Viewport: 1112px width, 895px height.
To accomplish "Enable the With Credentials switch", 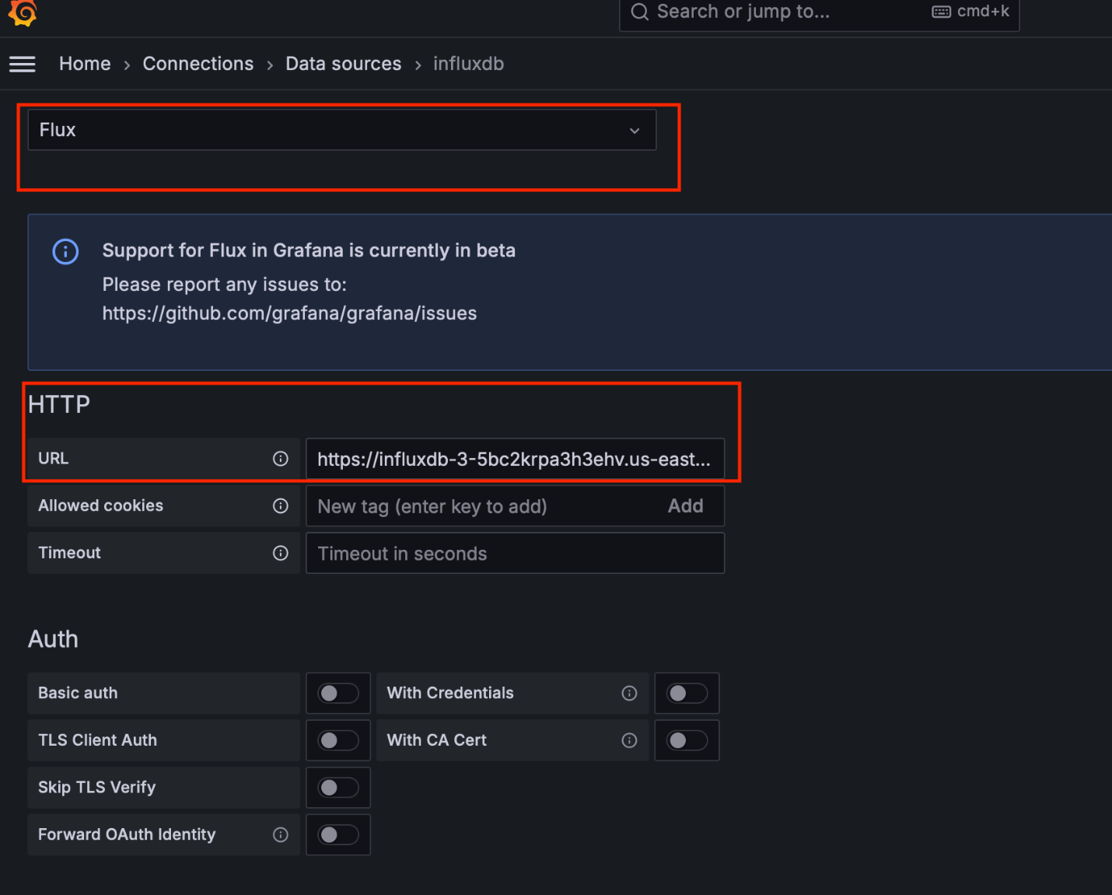I will click(x=687, y=693).
